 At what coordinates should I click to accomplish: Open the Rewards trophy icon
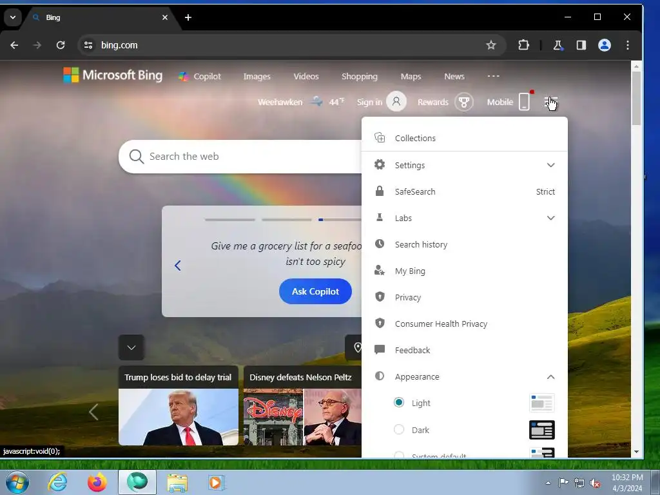click(464, 102)
